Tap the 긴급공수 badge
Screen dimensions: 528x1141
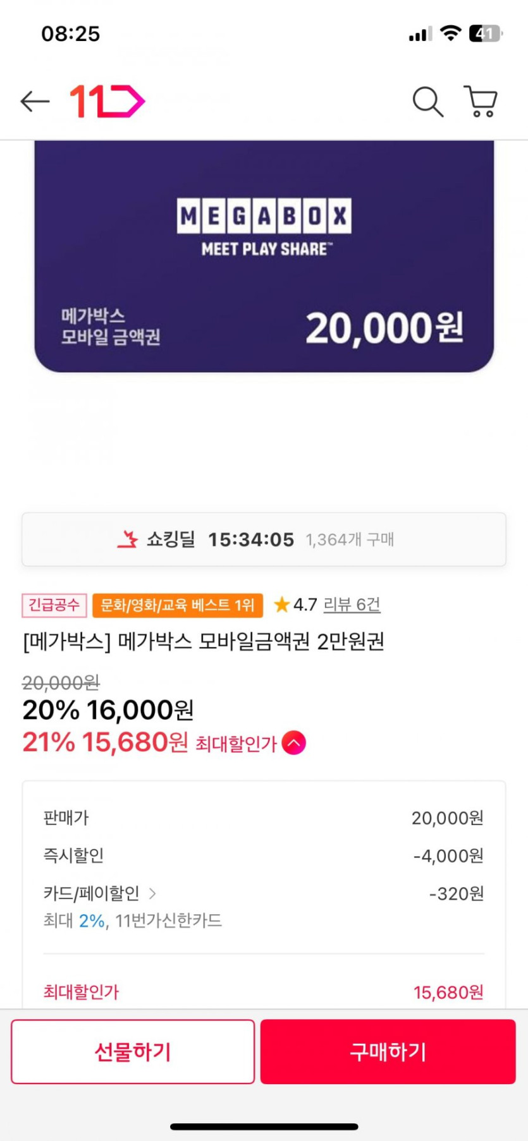tap(54, 605)
